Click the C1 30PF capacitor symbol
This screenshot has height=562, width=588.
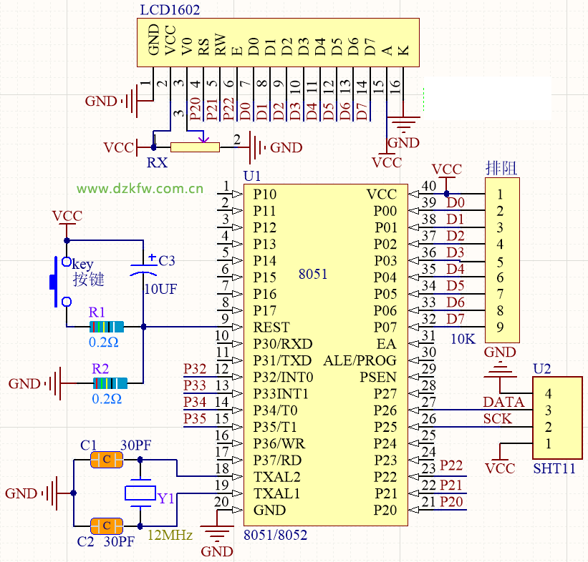pyautogui.click(x=107, y=460)
